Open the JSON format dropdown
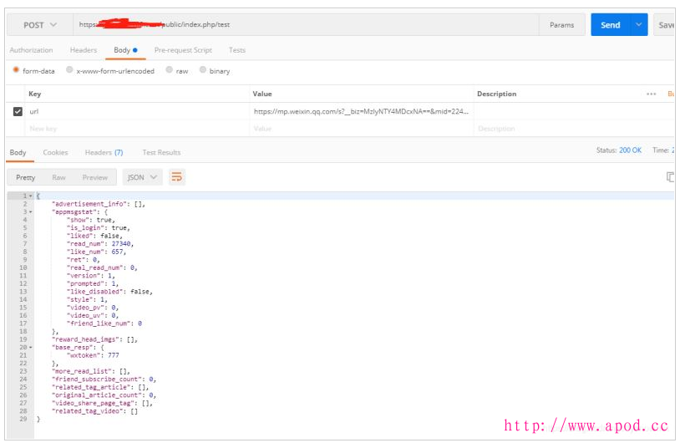 click(x=142, y=177)
